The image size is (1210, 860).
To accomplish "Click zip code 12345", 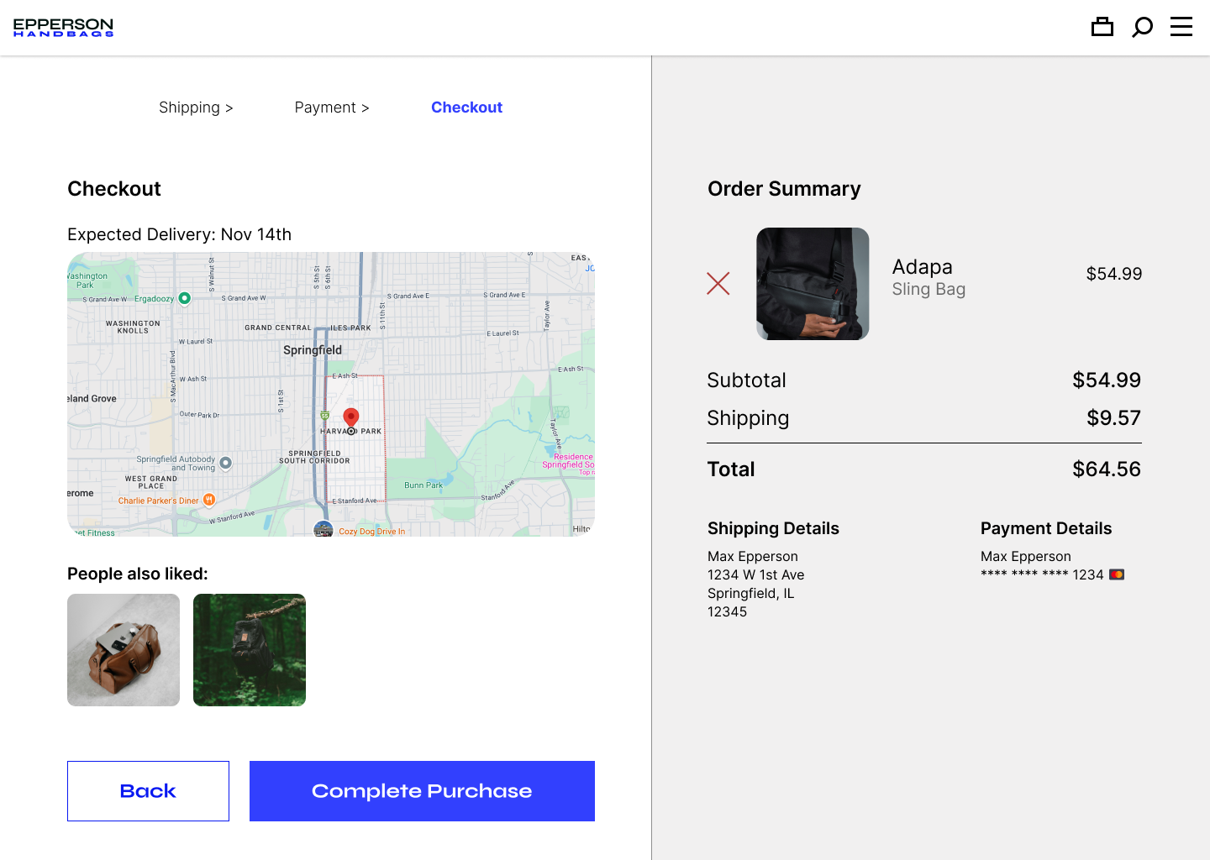I will pos(727,611).
